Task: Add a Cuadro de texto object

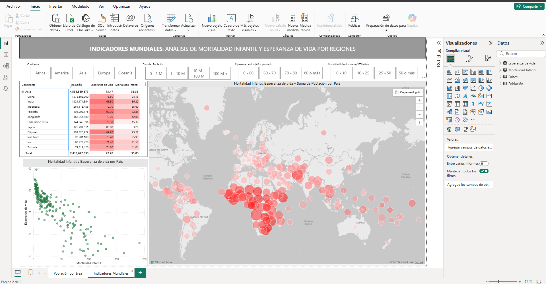Action: click(x=231, y=23)
